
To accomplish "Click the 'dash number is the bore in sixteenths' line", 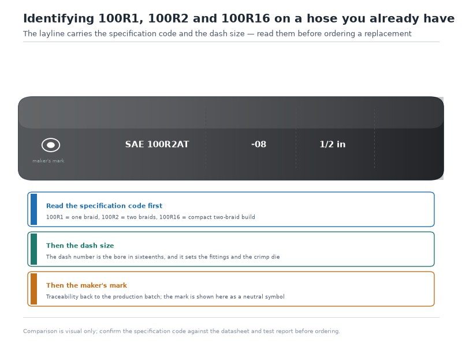I will (163, 257).
